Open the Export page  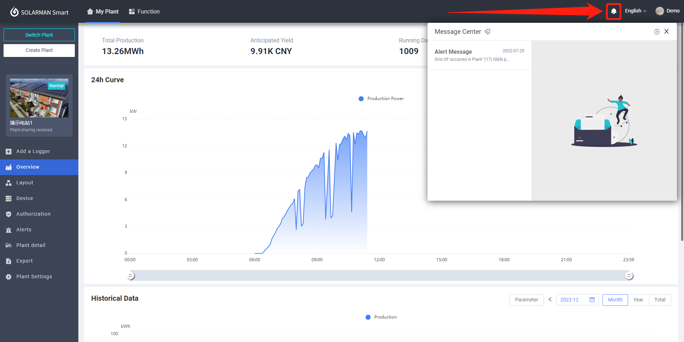pos(39,261)
